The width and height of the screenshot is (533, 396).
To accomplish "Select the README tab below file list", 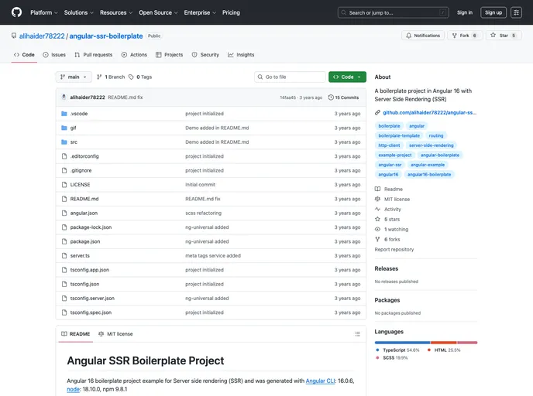I will [75, 334].
